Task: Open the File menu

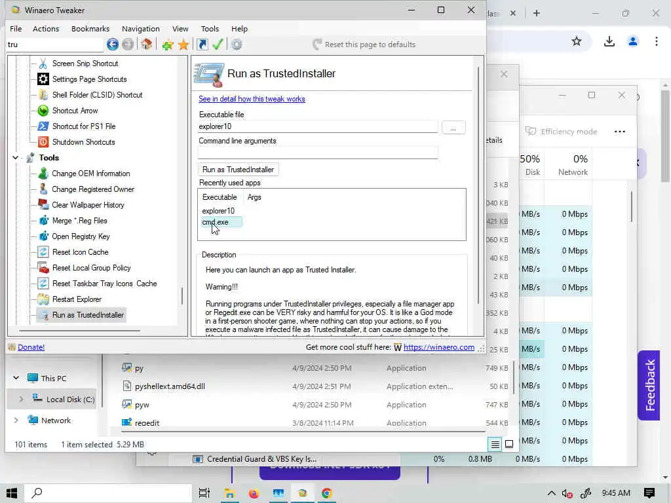Action: (x=16, y=29)
